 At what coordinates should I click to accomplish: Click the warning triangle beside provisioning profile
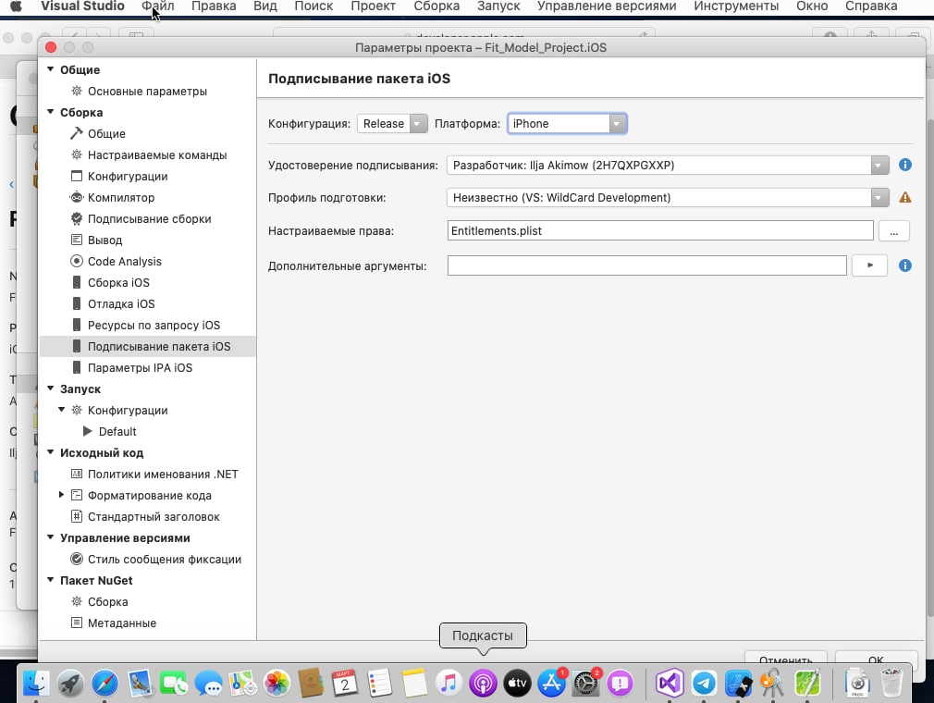click(x=904, y=197)
